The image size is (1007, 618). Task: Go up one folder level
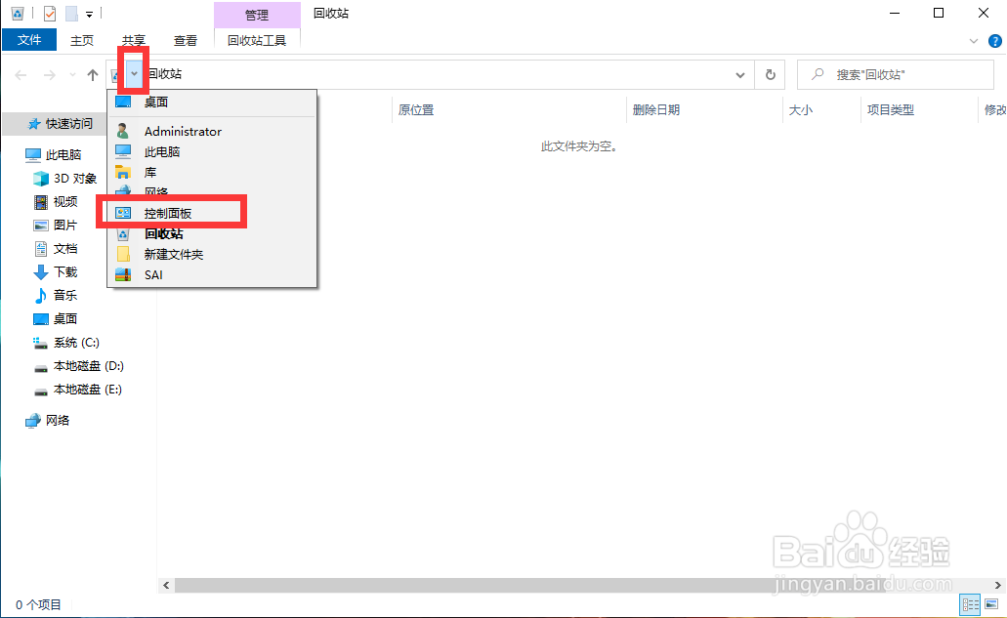pos(93,75)
